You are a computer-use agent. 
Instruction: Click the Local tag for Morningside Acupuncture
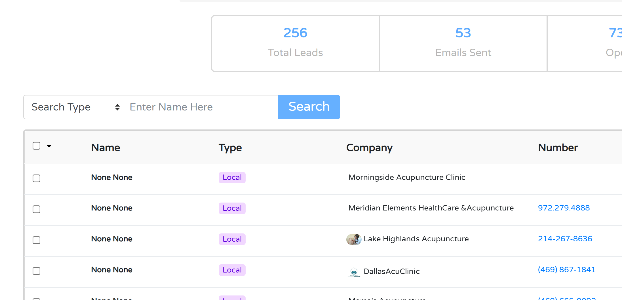(232, 178)
